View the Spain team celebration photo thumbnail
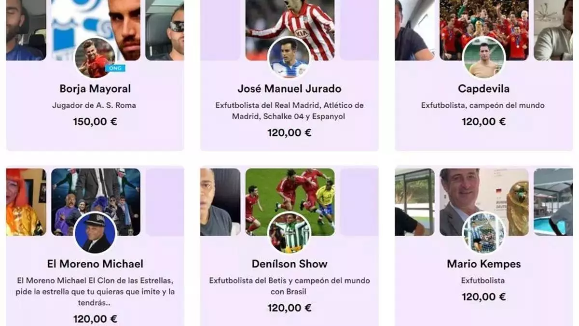 coord(483,30)
